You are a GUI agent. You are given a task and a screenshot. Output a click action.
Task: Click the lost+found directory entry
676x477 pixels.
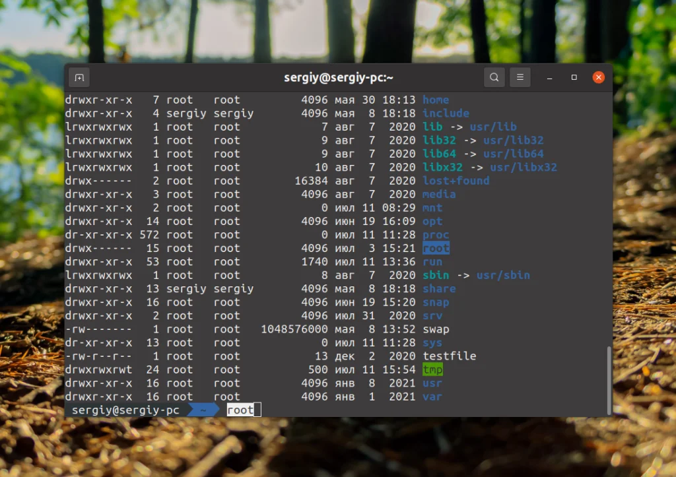tap(456, 180)
